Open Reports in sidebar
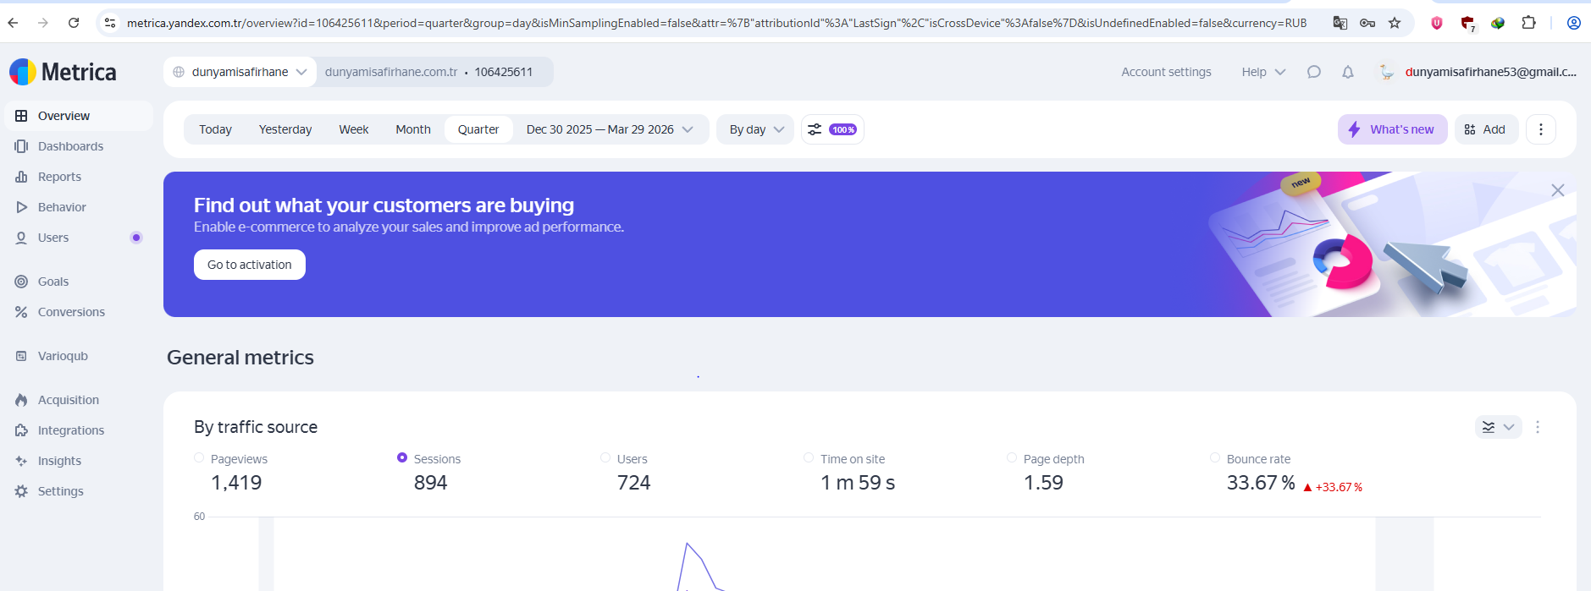The width and height of the screenshot is (1591, 591). 79,177
